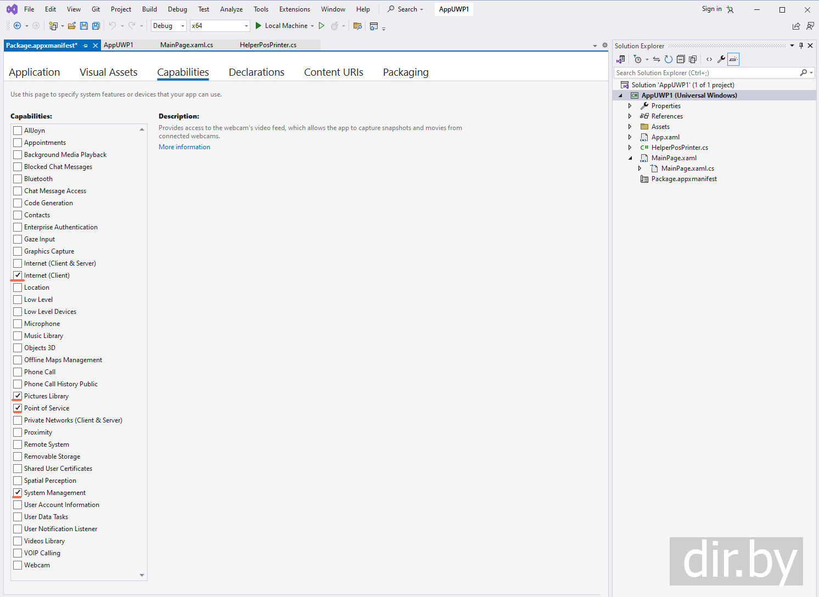Open the x64 platform dropdown
Image resolution: width=819 pixels, height=597 pixels.
coord(220,26)
